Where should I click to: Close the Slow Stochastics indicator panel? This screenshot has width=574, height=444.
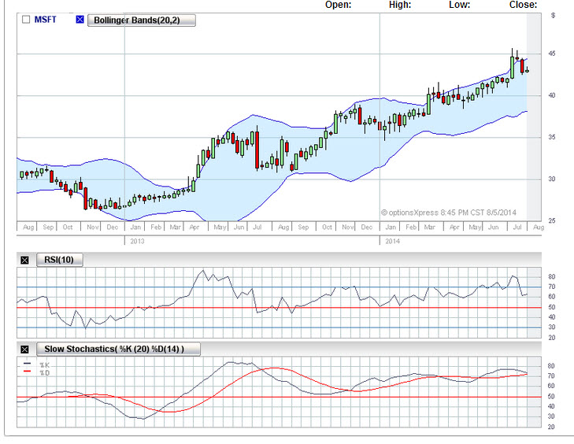pyautogui.click(x=24, y=350)
